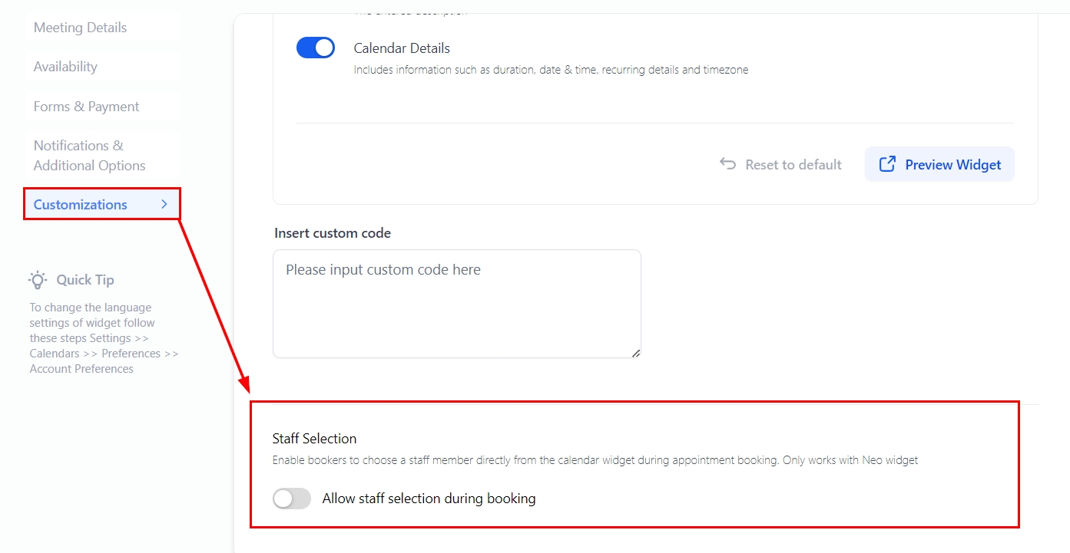Image resolution: width=1070 pixels, height=553 pixels.
Task: Open Notifications & Additional Options
Action: pos(89,156)
